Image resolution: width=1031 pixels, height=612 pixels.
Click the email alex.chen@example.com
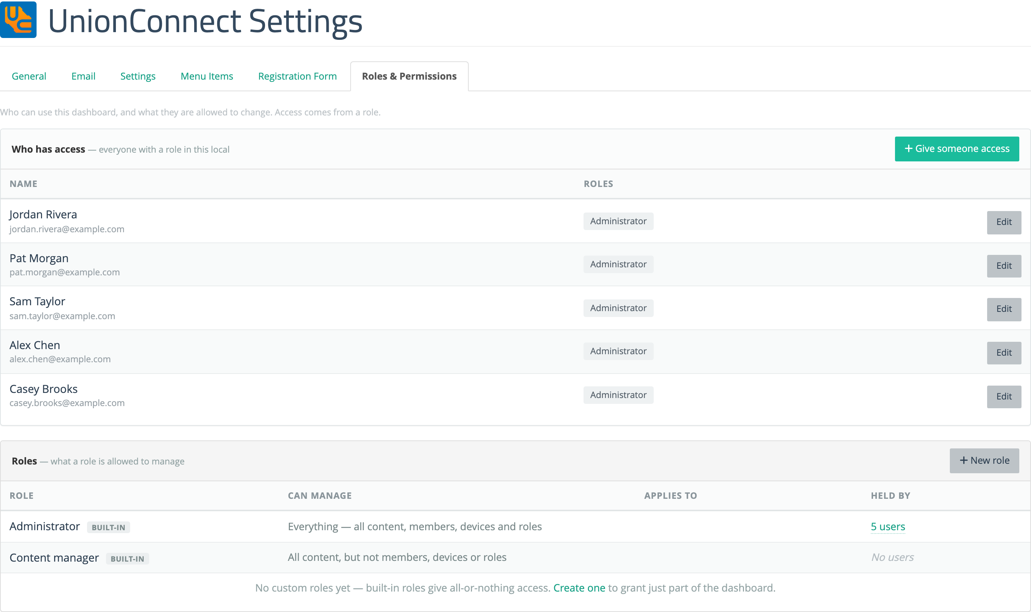(60, 359)
